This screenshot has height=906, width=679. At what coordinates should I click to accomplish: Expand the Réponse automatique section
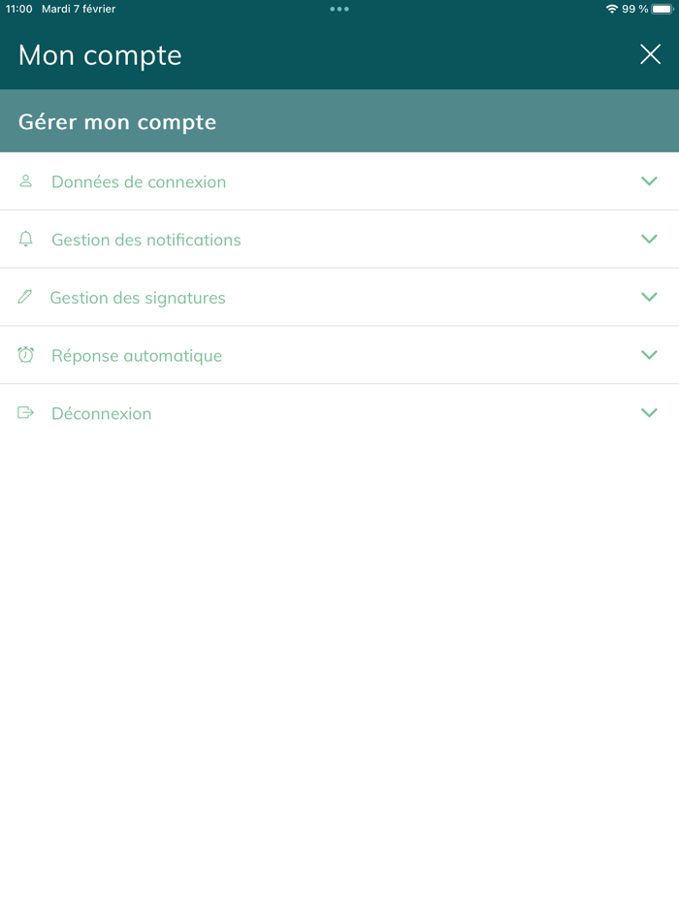[649, 355]
